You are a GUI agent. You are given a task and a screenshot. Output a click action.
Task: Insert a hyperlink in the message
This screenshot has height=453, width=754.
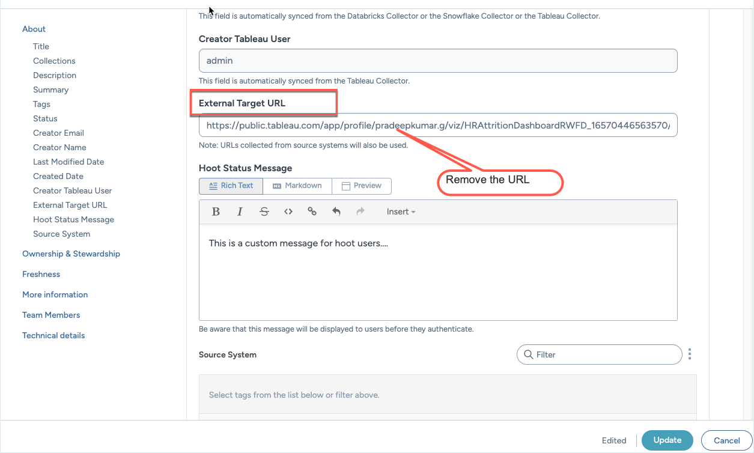[x=312, y=211]
